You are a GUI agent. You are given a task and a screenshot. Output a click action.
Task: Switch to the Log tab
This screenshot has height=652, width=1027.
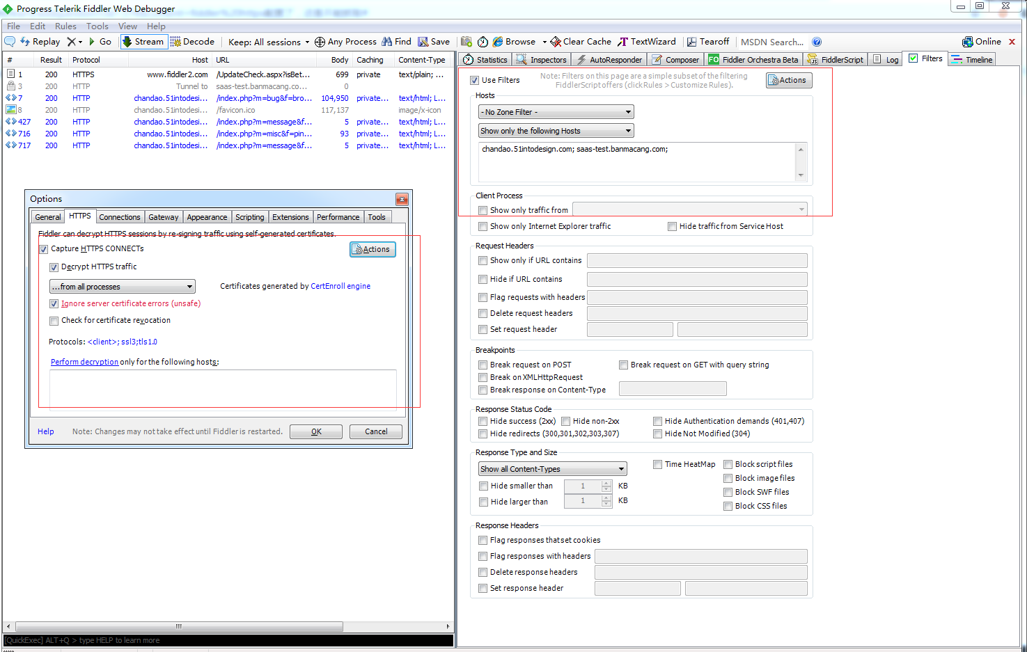pyautogui.click(x=885, y=60)
